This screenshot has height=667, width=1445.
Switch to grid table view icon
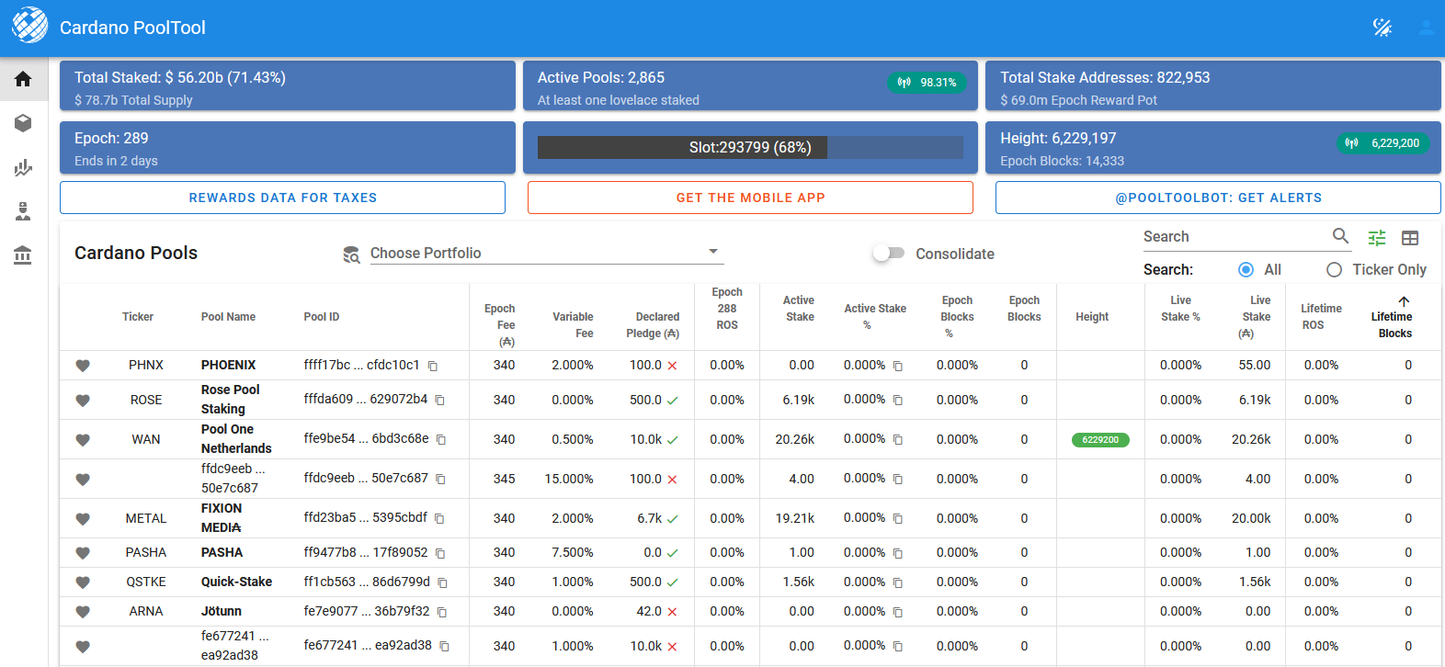pyautogui.click(x=1410, y=238)
